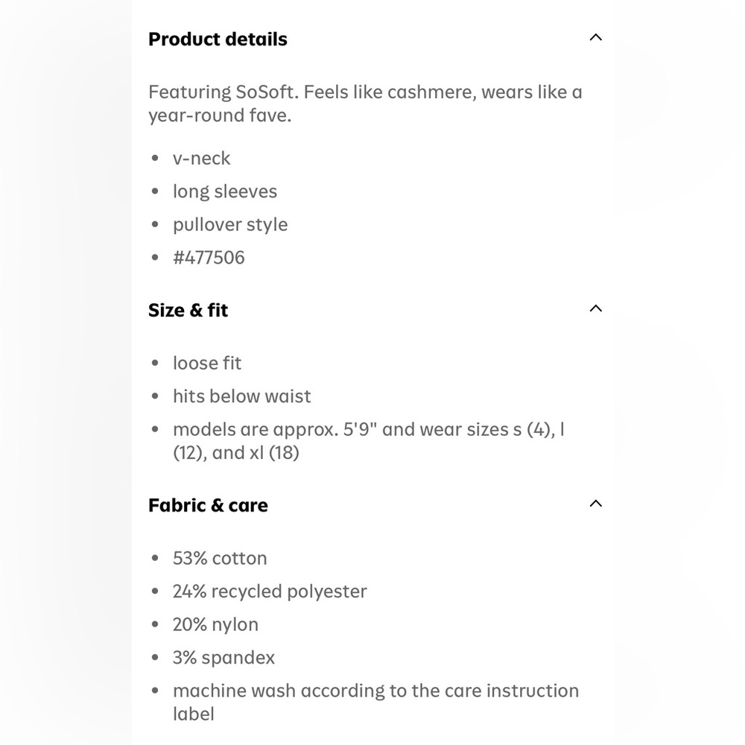Collapse the Product details section chevron

(x=595, y=37)
